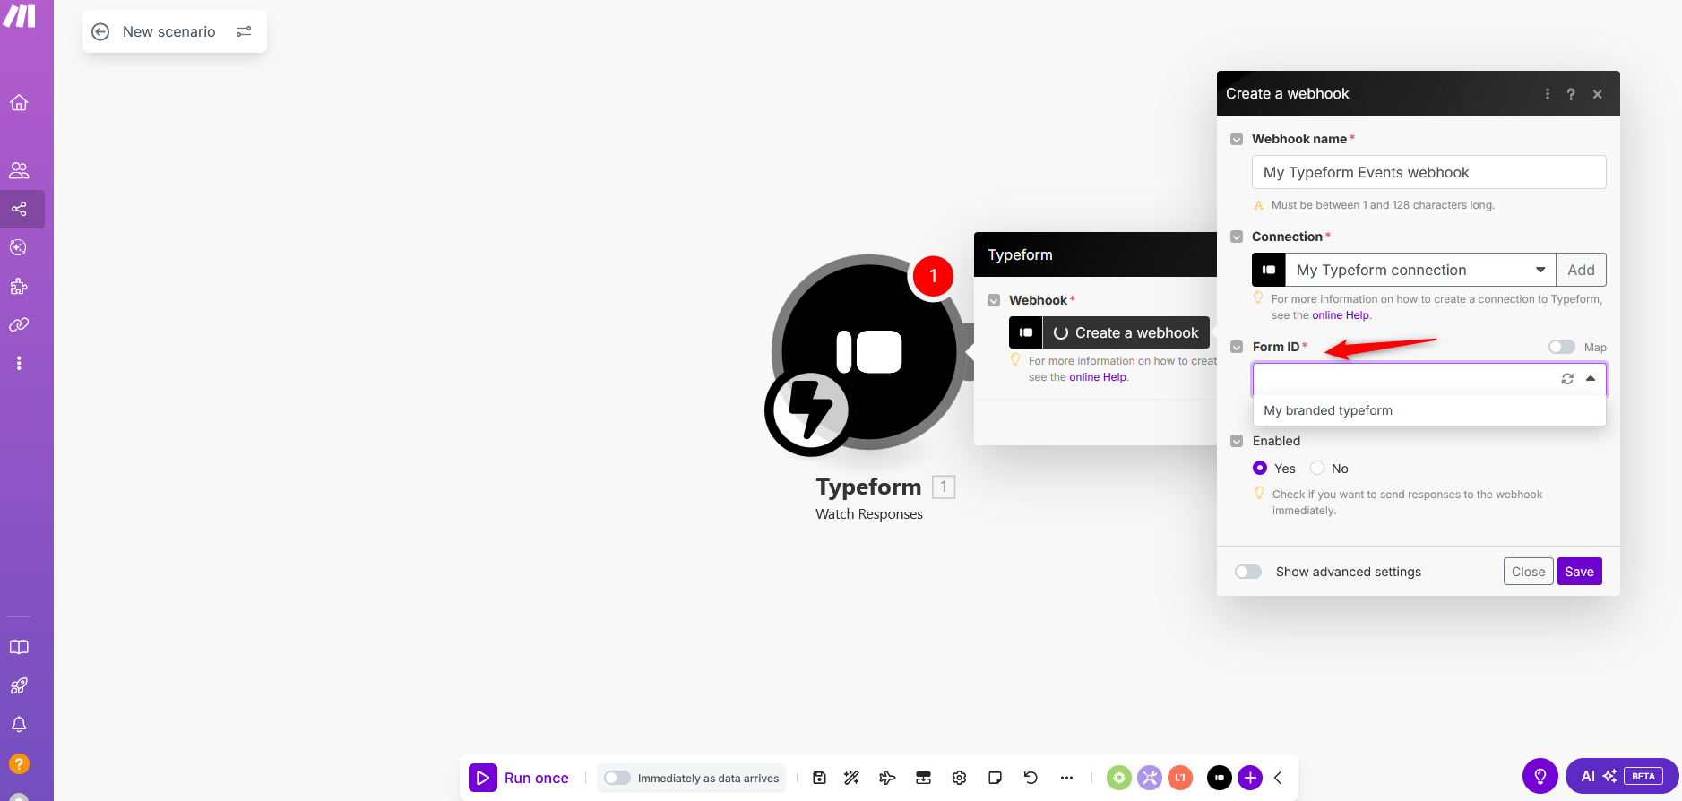Open Scenarios from the left sidebar

point(19,210)
